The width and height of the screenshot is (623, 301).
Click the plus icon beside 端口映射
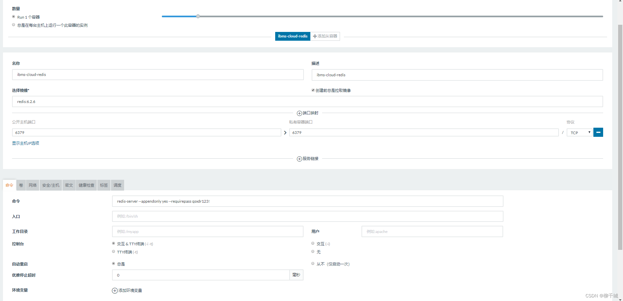coord(299,113)
